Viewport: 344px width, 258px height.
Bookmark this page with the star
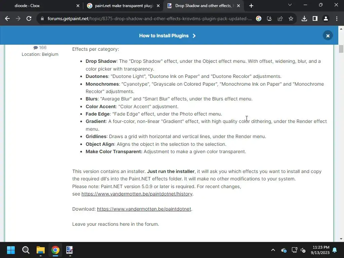[291, 19]
